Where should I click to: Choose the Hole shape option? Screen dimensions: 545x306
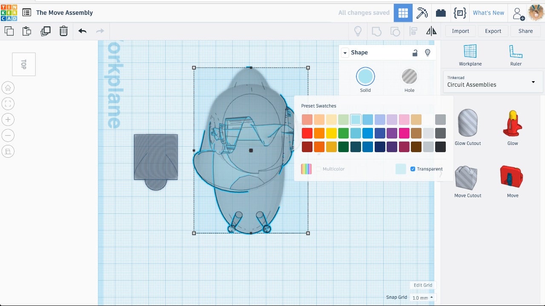pyautogui.click(x=409, y=80)
